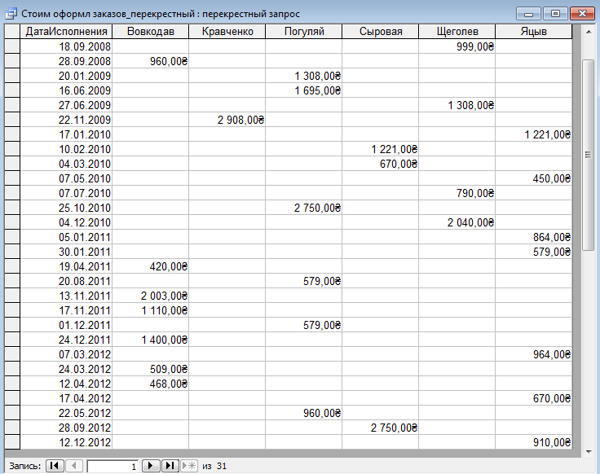Screen dimensions: 600x474
Task: Click the 2 750,00₴ value under Погуляй
Action: click(304, 208)
